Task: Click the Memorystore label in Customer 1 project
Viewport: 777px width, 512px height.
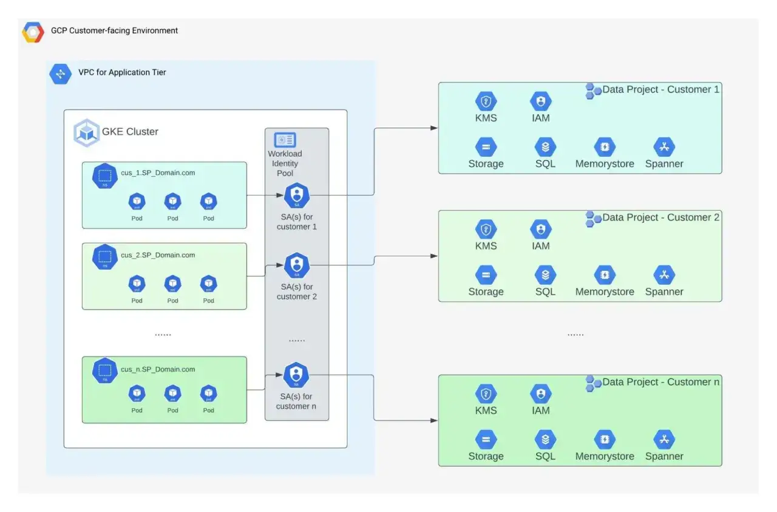Action: pos(605,164)
